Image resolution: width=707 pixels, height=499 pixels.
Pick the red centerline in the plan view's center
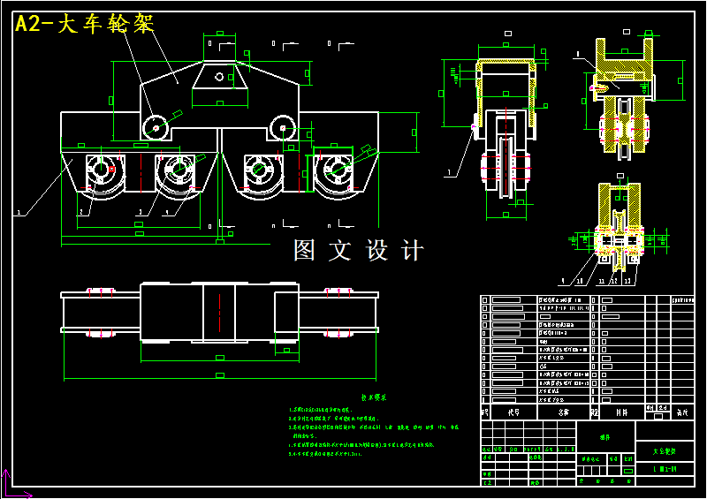(x=219, y=313)
